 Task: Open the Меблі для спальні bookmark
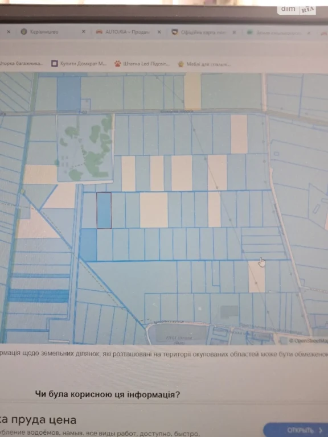coord(204,64)
